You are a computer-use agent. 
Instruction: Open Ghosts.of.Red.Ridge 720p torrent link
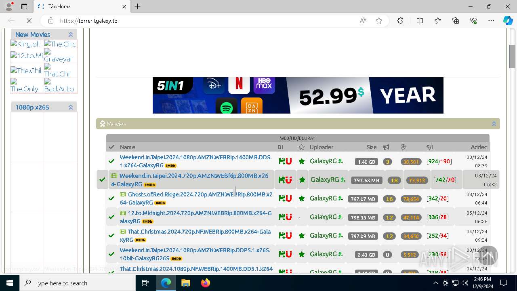click(x=196, y=198)
